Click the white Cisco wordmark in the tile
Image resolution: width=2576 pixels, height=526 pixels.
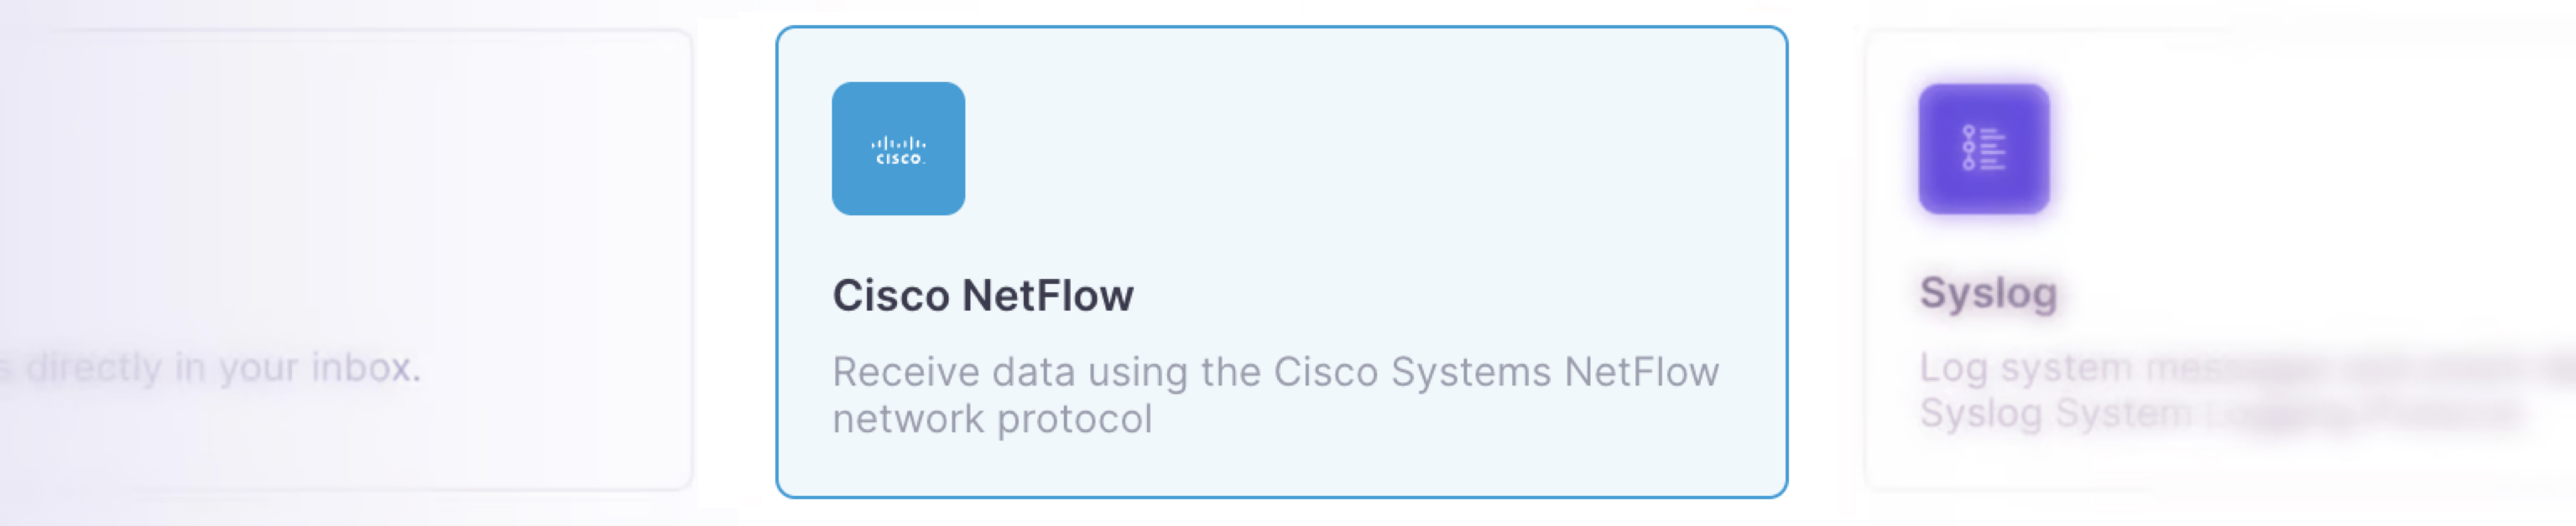pyautogui.click(x=899, y=158)
